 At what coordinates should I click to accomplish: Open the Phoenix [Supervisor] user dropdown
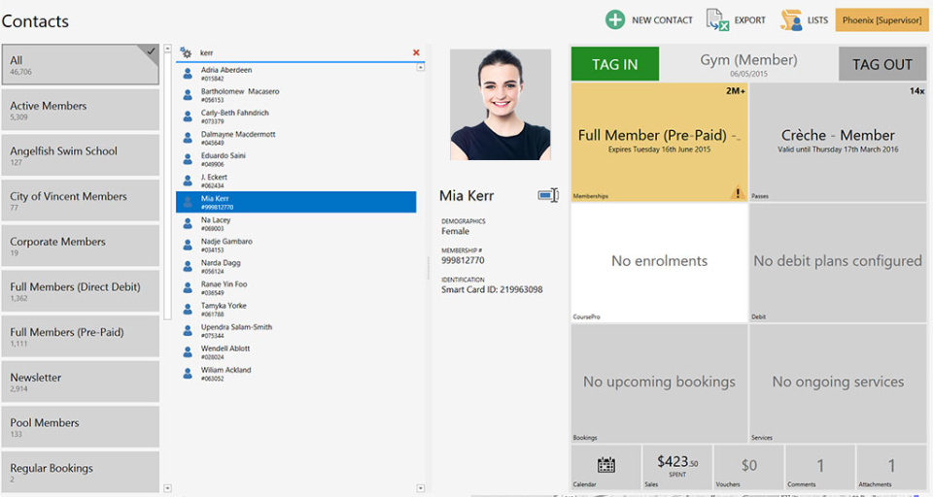[x=880, y=19]
